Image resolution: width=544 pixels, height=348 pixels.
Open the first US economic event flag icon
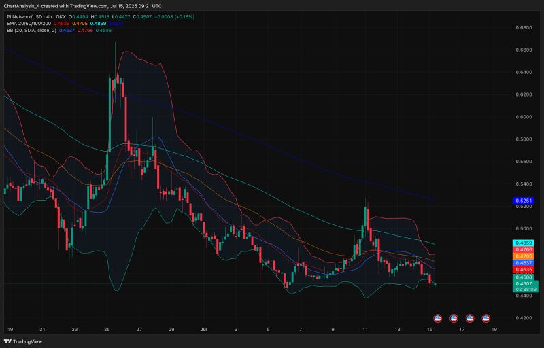(x=437, y=318)
